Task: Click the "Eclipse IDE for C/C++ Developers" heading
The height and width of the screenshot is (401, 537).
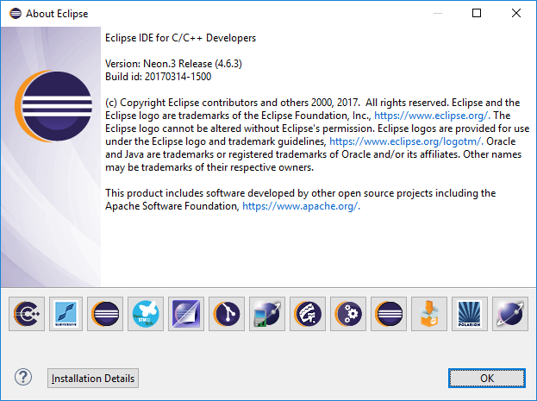Action: pyautogui.click(x=180, y=38)
